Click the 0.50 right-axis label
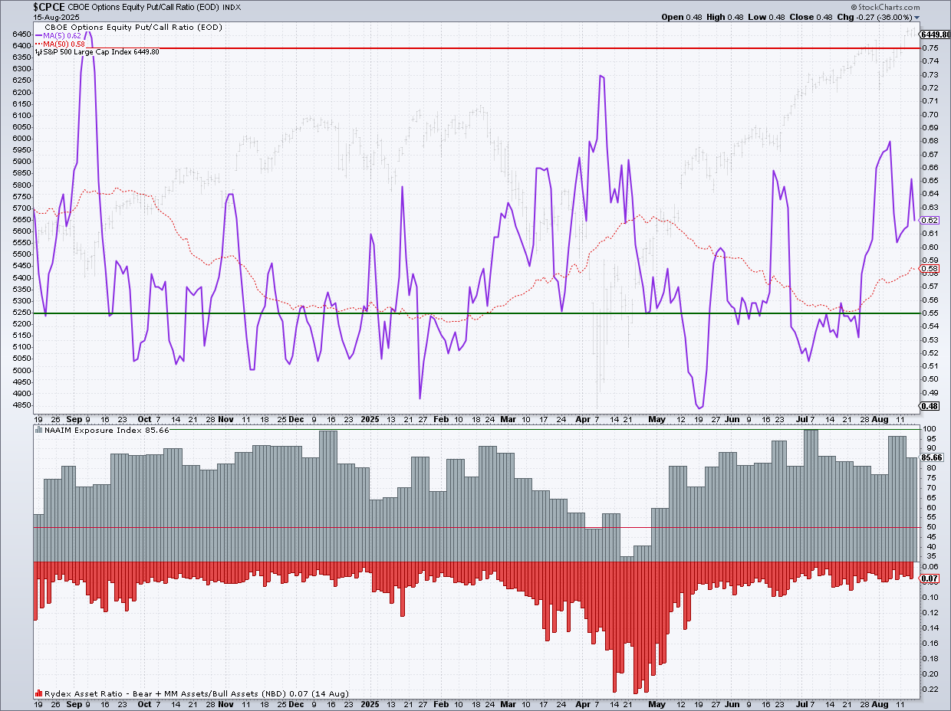The image size is (951, 711). pos(930,379)
